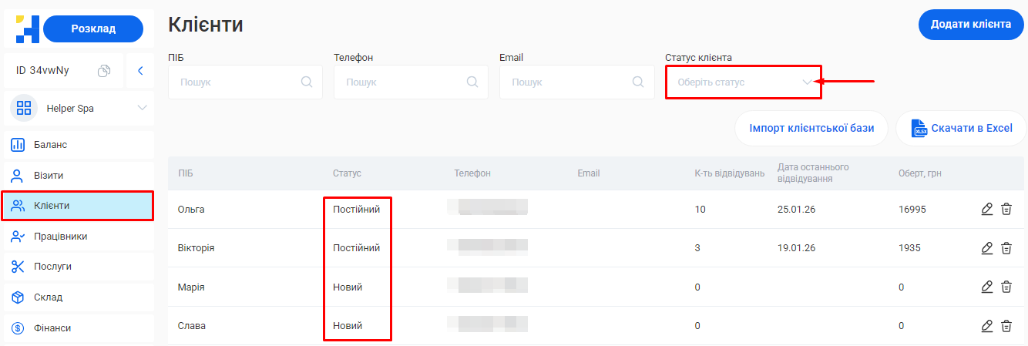Delete client Вікторія using the trash icon
Screen dimensions: 1028x346
pos(1006,248)
